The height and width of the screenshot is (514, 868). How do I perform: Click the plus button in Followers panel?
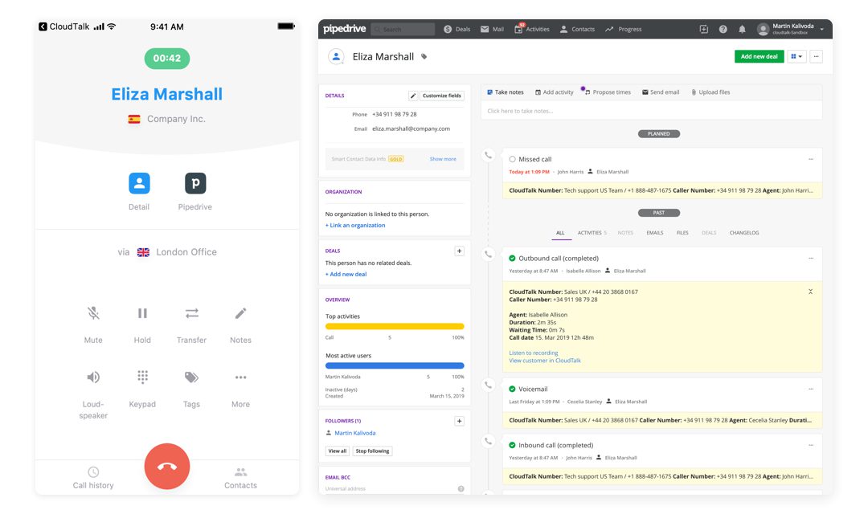[x=459, y=421]
